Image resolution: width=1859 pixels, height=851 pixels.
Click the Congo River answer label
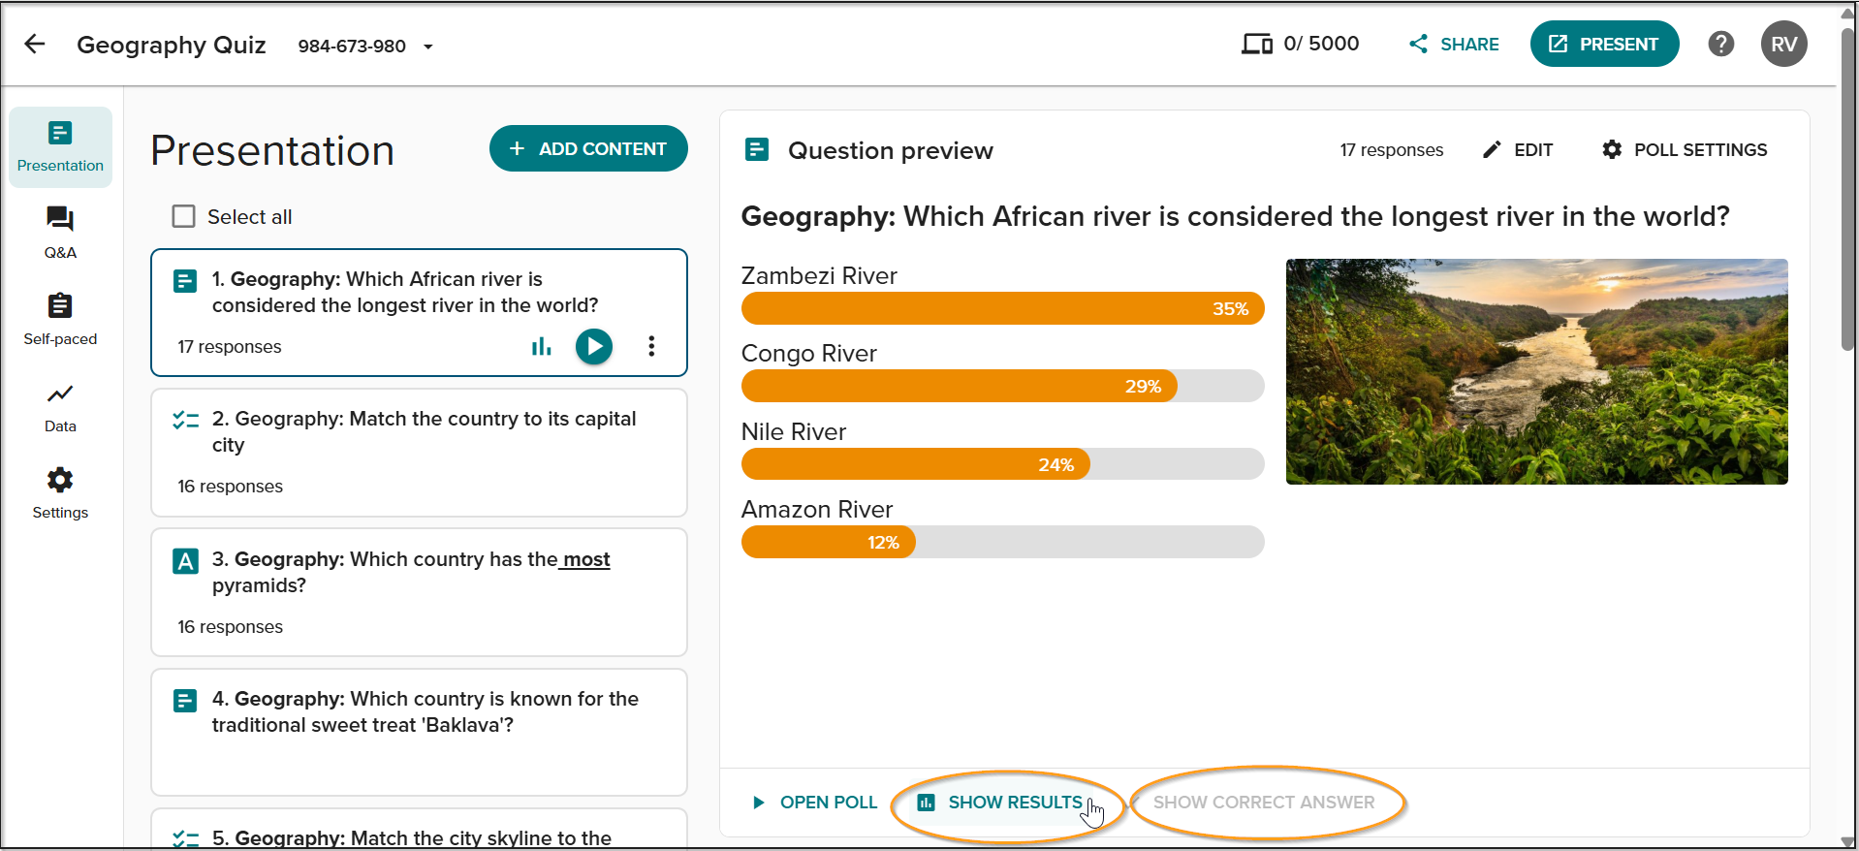click(x=809, y=354)
